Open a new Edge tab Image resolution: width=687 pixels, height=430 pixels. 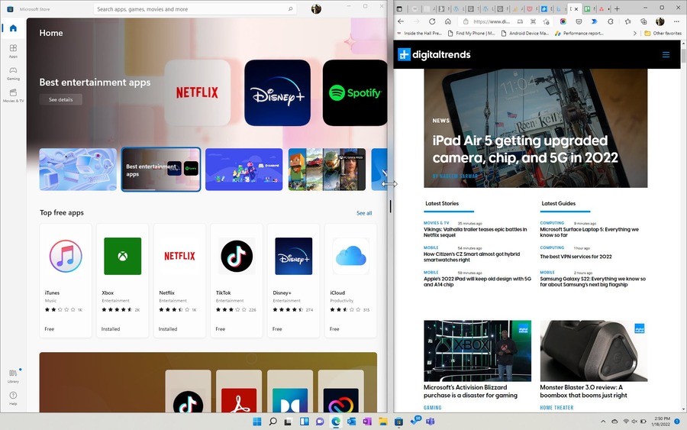pyautogui.click(x=617, y=8)
